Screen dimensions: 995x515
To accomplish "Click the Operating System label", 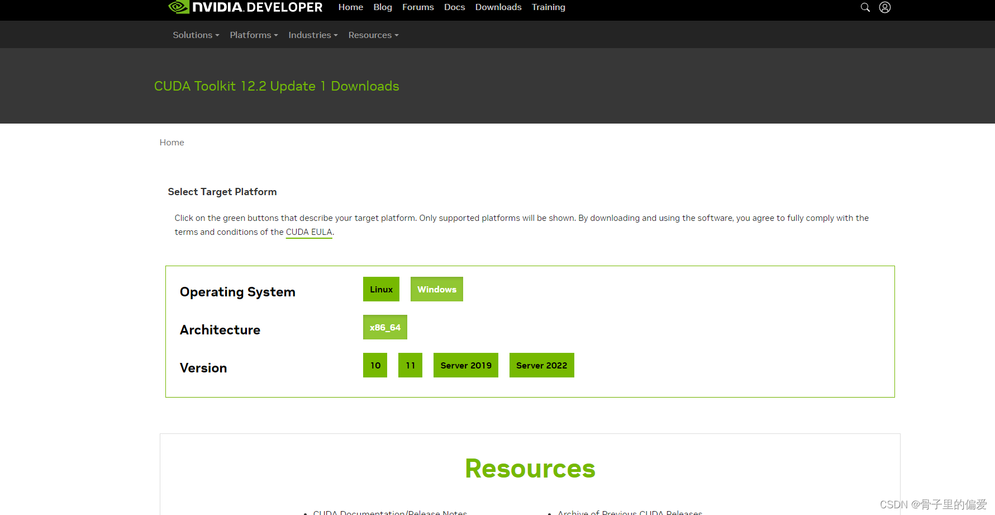I will (237, 292).
